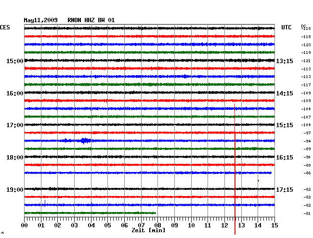Click the 13:15 UTC time label
The image size is (313, 238).
pos(285,61)
